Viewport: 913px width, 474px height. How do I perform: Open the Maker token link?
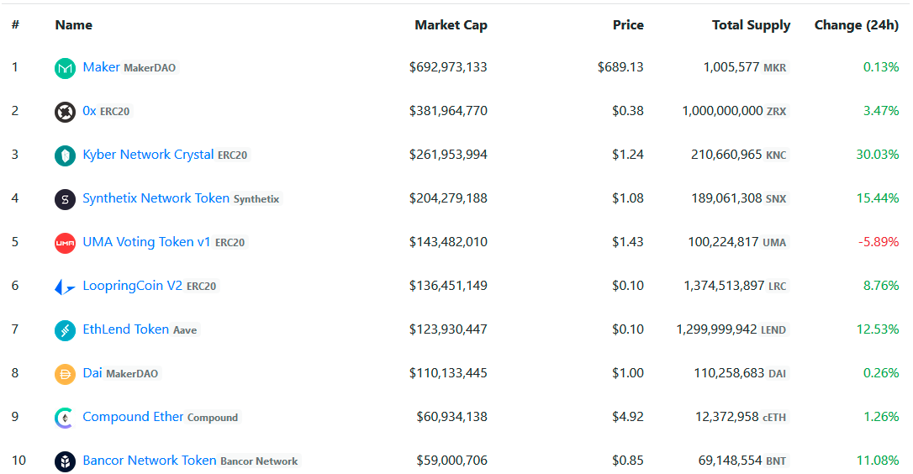(102, 67)
